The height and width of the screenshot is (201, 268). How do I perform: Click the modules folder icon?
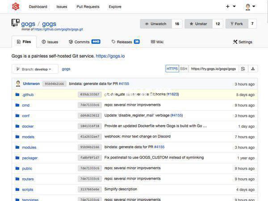pyautogui.click(x=17, y=147)
